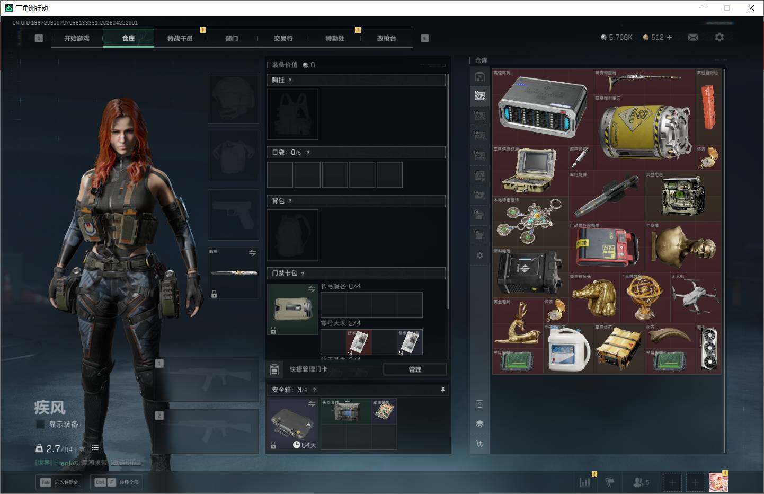Open the 快捷管理门卡 icon
Image resolution: width=764 pixels, height=494 pixels.
(x=274, y=369)
